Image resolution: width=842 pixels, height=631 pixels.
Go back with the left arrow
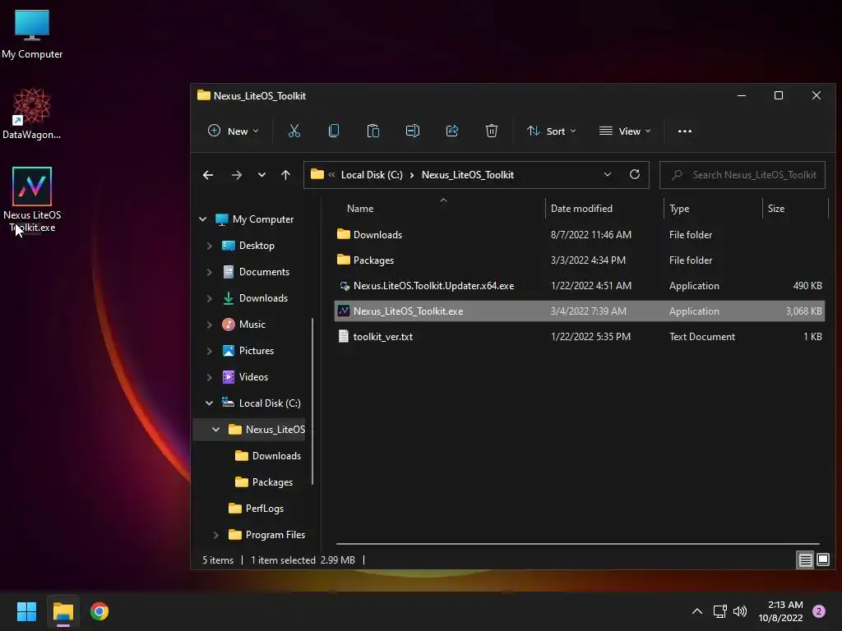(x=208, y=175)
